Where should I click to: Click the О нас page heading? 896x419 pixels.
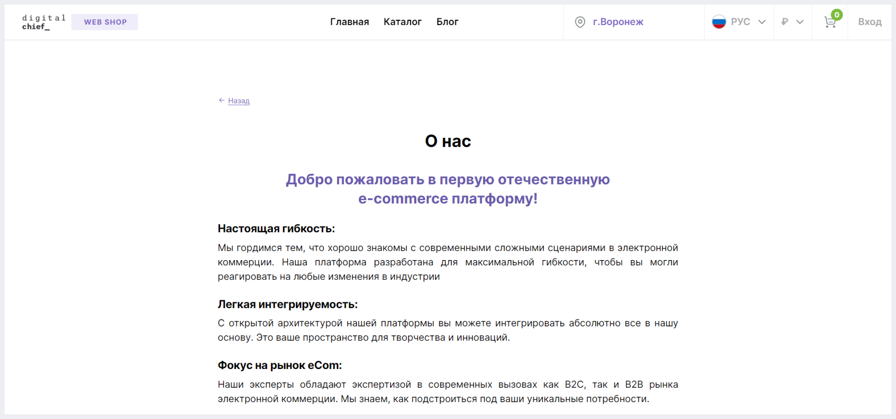pos(448,141)
